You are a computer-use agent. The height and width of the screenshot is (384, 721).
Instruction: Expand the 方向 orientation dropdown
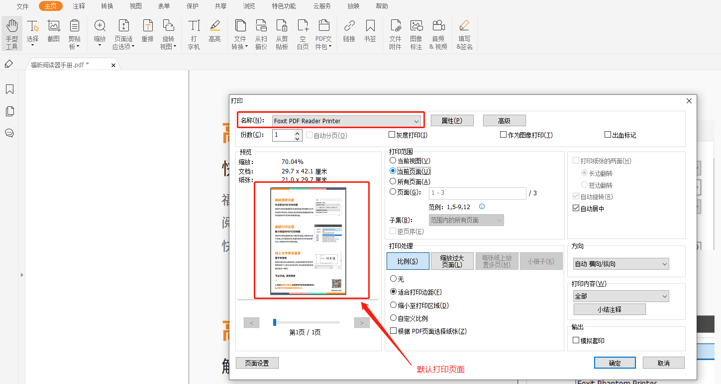[621, 264]
